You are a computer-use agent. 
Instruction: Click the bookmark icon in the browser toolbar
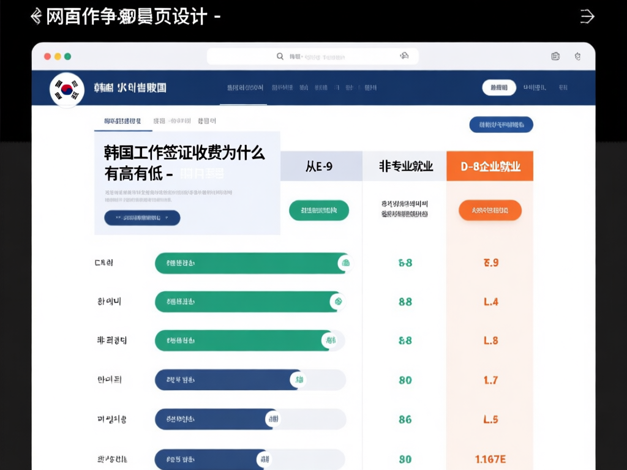click(x=555, y=56)
